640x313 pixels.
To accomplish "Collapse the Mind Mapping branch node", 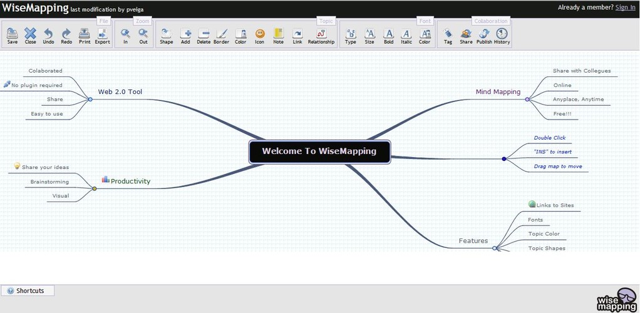I will (527, 99).
